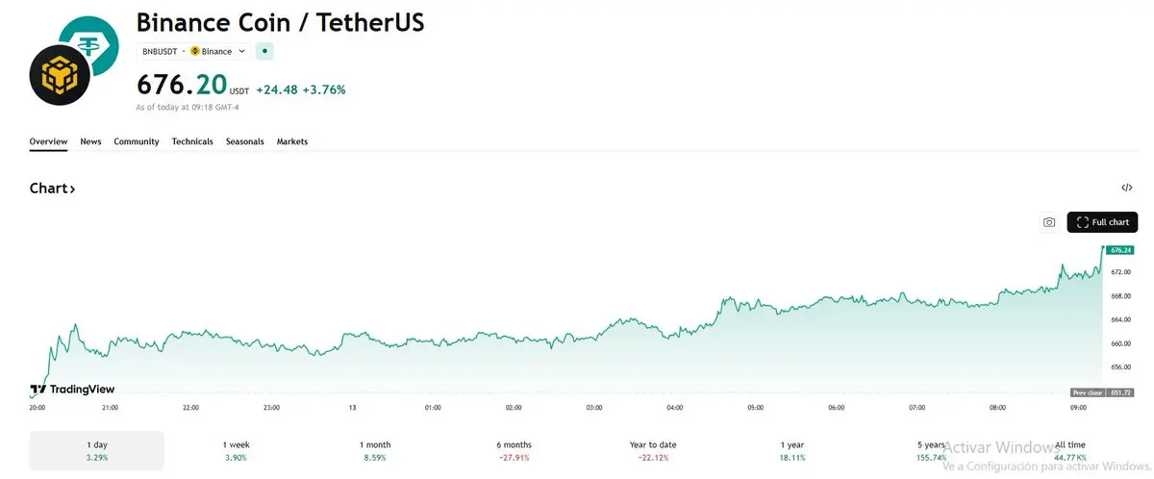The width and height of the screenshot is (1154, 479).
Task: Go to the Seasonals tab
Action: (244, 141)
